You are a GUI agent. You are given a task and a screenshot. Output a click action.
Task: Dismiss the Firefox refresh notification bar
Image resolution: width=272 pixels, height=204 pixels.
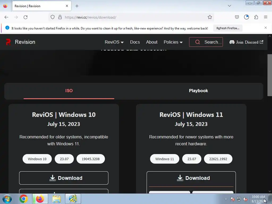coord(266,28)
